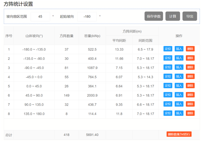Select the 山体坡向(°) column header
This screenshot has height=142, width=202.
coord(34,36)
